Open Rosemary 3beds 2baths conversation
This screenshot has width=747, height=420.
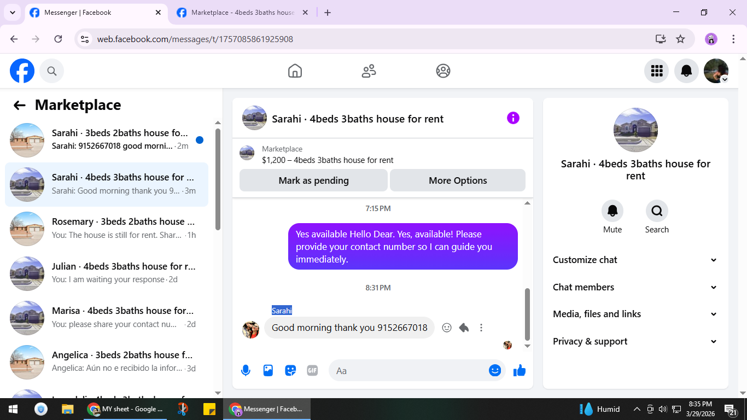(107, 229)
